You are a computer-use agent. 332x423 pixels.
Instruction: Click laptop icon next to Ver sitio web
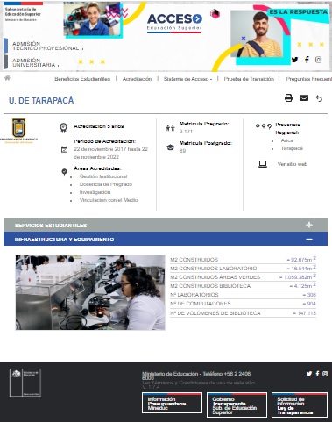pyautogui.click(x=263, y=164)
